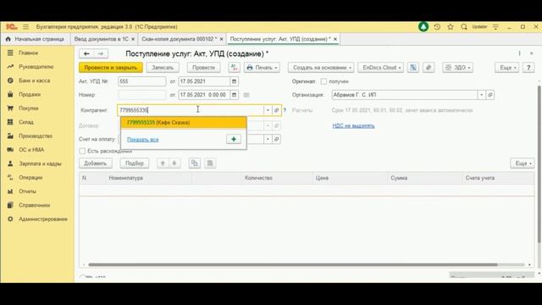Open Администрирование section in sidebar
Viewport: 542px width, 305px height.
coord(43,219)
